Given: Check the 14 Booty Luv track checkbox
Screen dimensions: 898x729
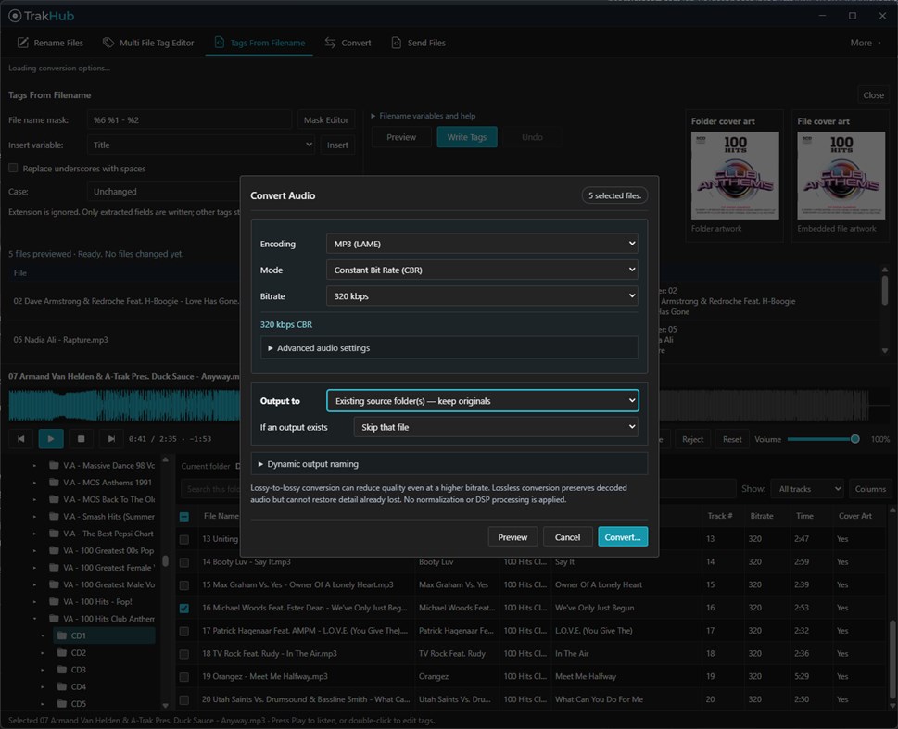Looking at the screenshot, I should pos(184,562).
